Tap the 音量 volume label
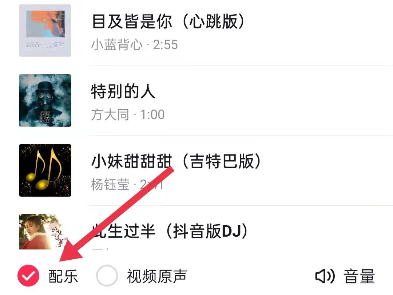 coord(359,276)
